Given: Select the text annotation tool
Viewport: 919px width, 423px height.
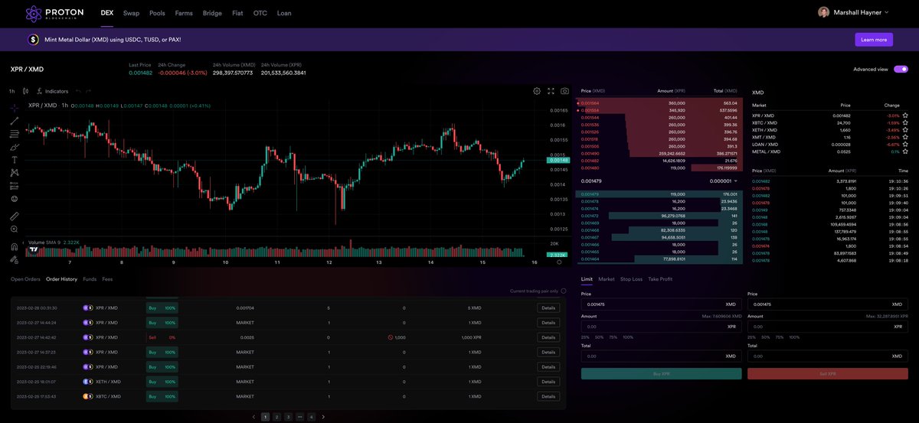Looking at the screenshot, I should (15, 159).
